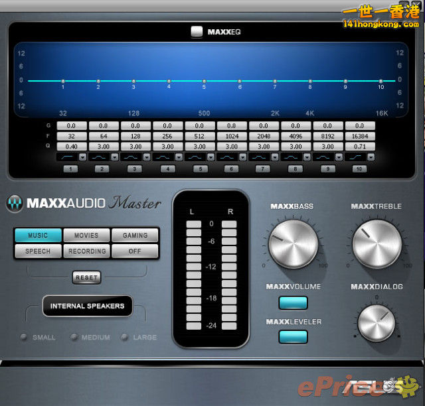Click the band 10 high-shelf curve icon
This screenshot has height=406, width=425.
[356, 157]
